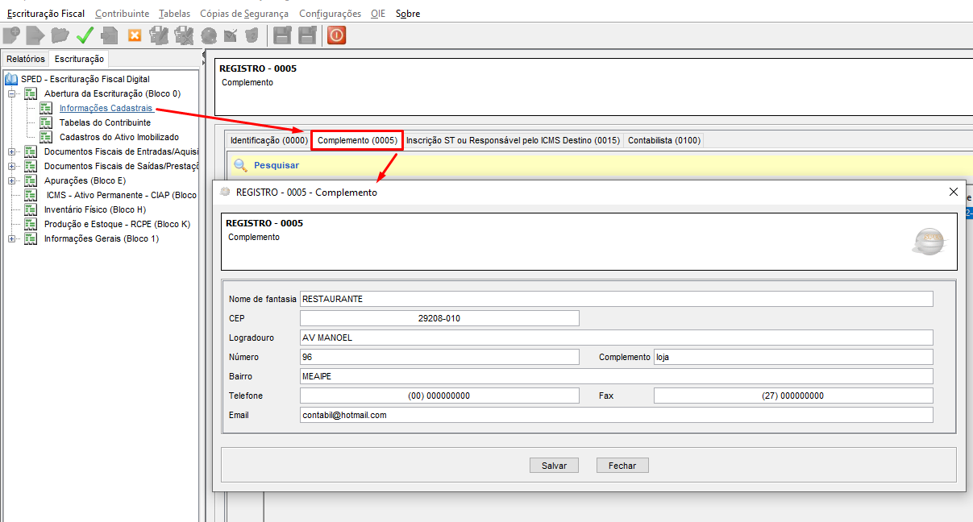Click the new document plus toolbar icon

[x=11, y=35]
